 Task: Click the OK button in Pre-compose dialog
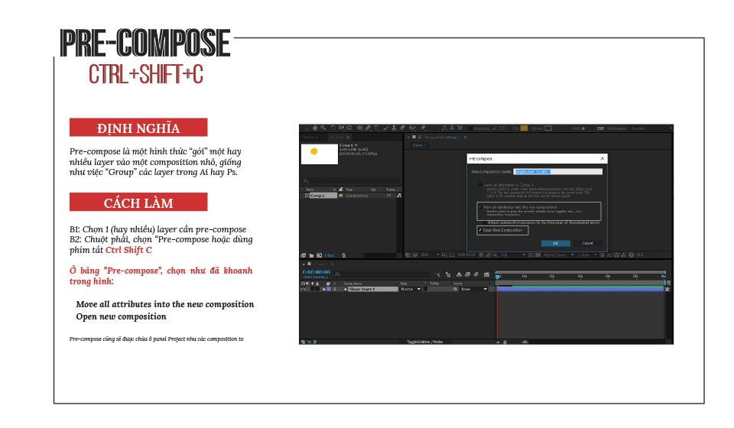(555, 243)
